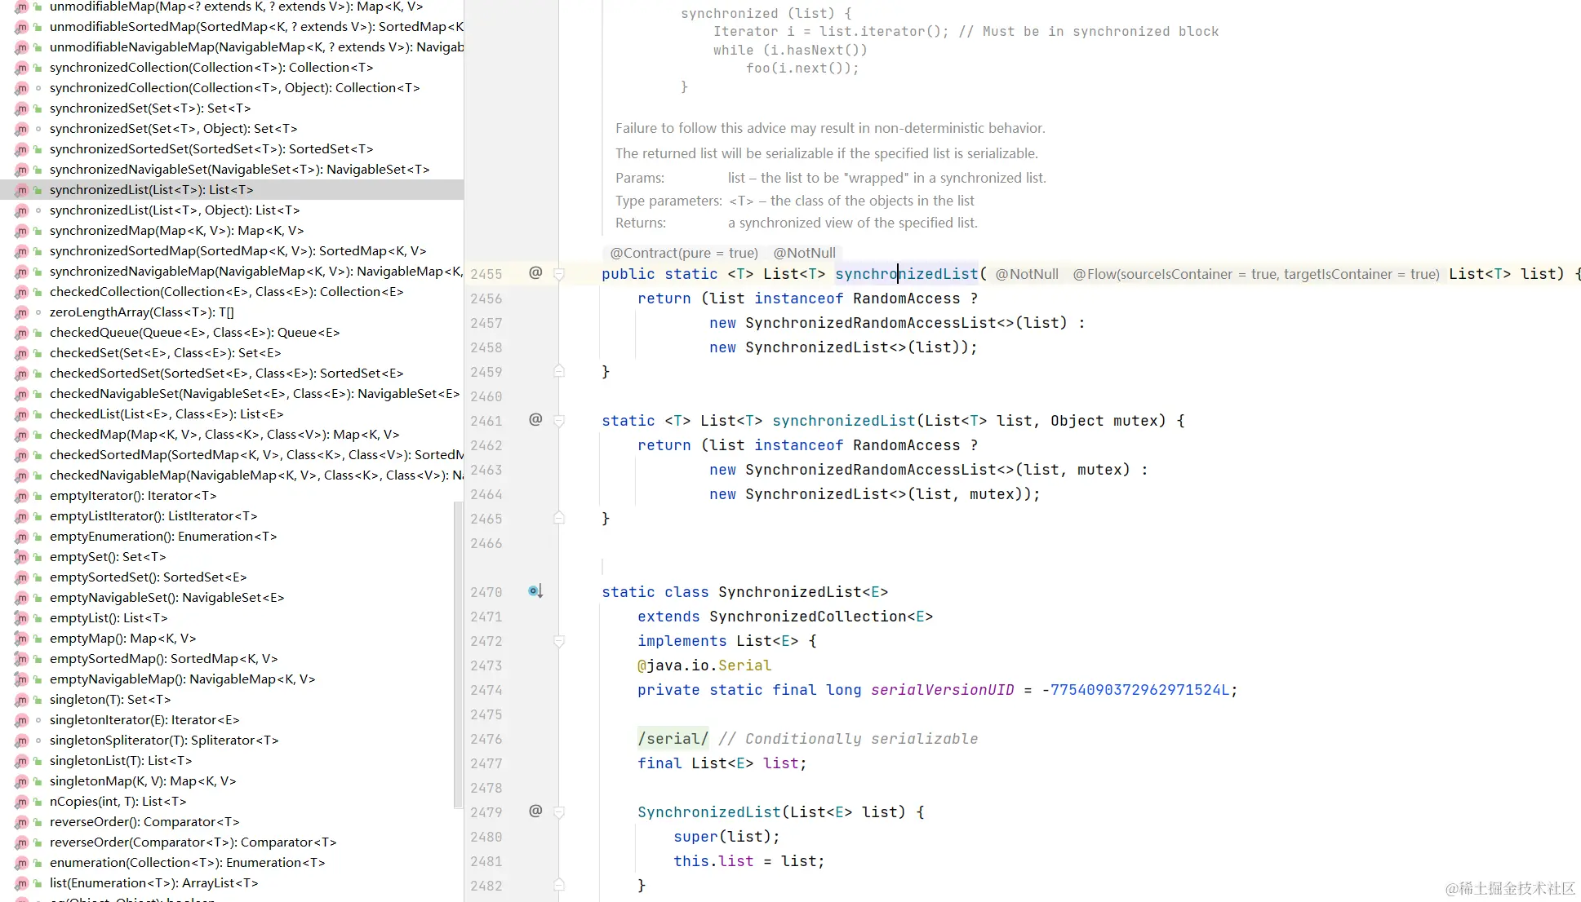Collapse the fold marker on line 2455
Viewport: 1581px width, 902px height.
point(559,275)
